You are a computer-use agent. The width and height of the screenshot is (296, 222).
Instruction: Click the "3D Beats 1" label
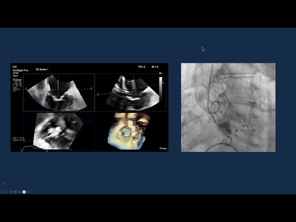[x=42, y=69]
